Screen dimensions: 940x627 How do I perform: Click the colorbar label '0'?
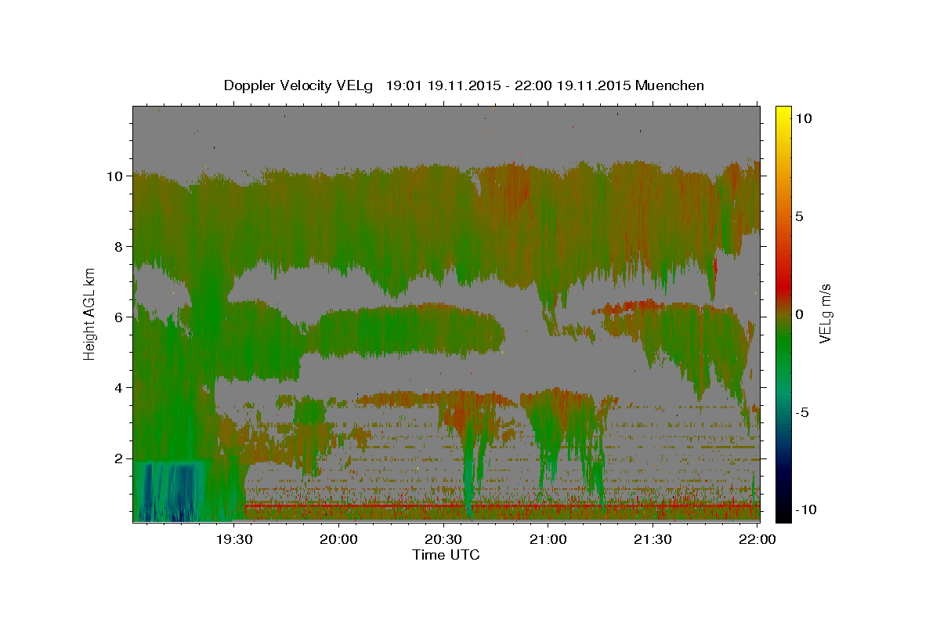pyautogui.click(x=800, y=314)
